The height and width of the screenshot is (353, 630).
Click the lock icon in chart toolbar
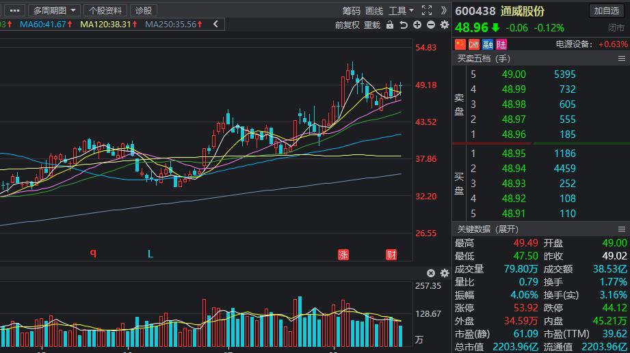[390, 25]
